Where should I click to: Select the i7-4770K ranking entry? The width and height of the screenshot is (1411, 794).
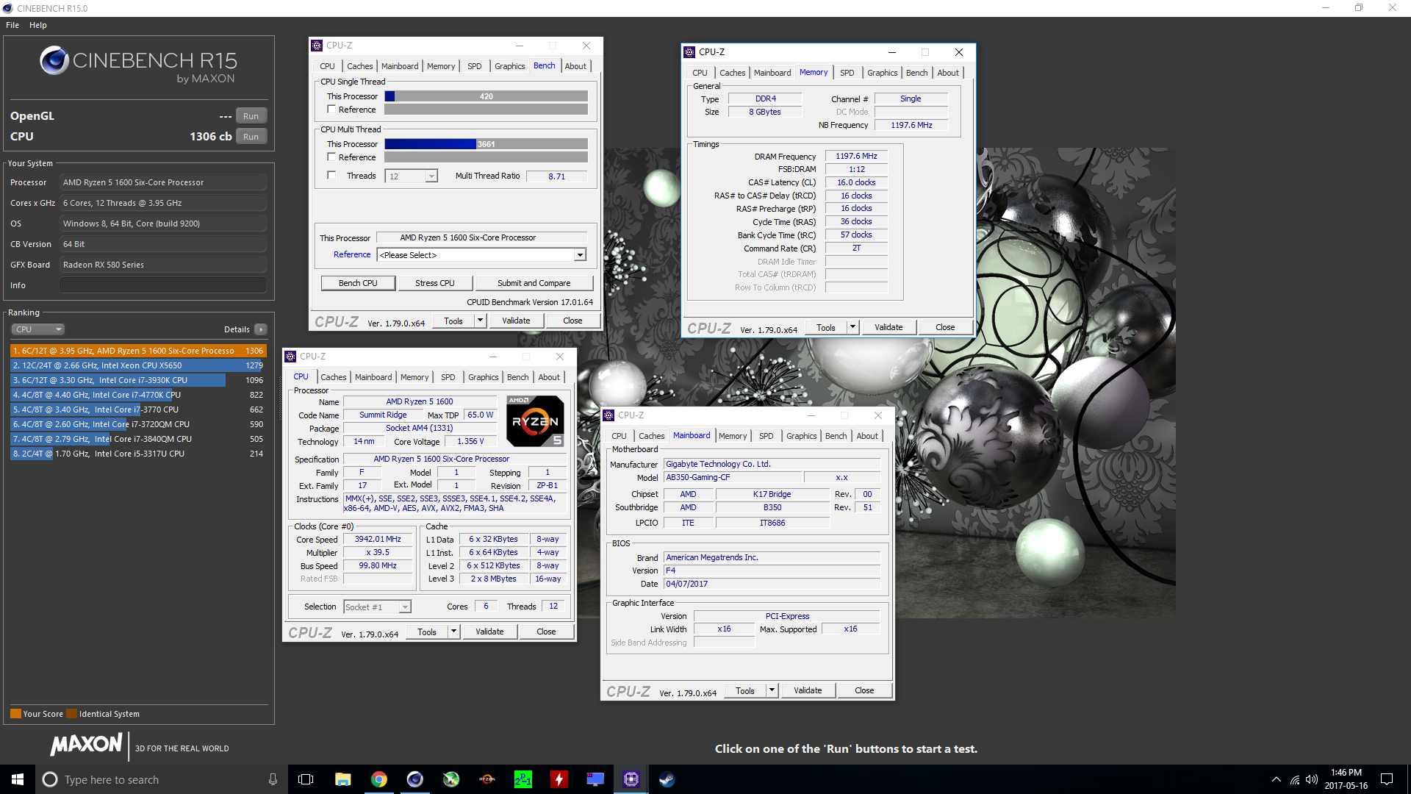click(137, 395)
